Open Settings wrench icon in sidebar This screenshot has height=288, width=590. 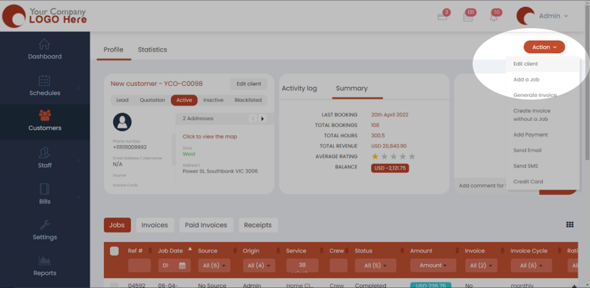[x=44, y=225]
